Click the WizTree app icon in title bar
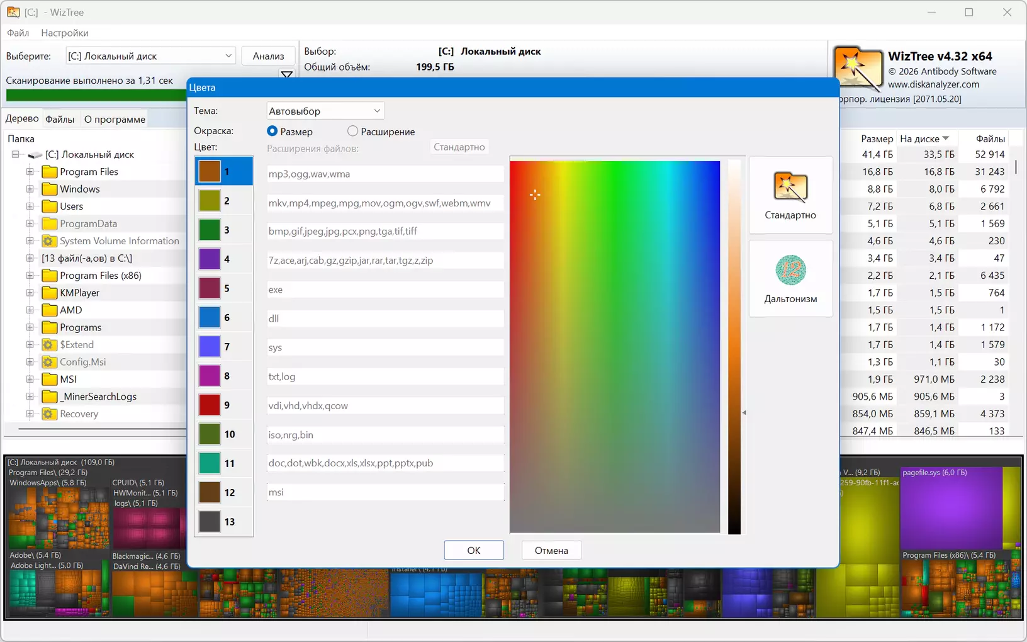Viewport: 1027px width, 642px height. click(x=13, y=12)
